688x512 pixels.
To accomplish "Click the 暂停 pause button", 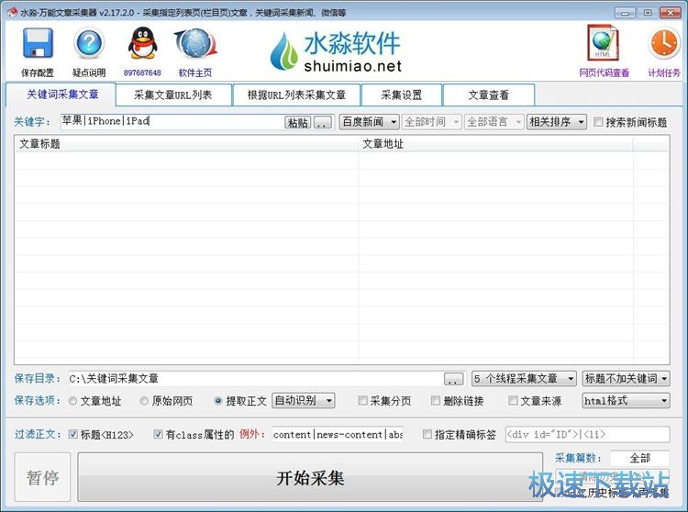I will click(x=42, y=477).
